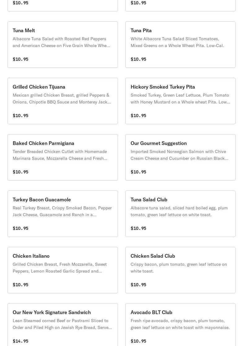Screen dimensions: 243x346
Task: Click the Albacore Tuna Salad description under Tuna Melt
Action: click(x=61, y=42)
